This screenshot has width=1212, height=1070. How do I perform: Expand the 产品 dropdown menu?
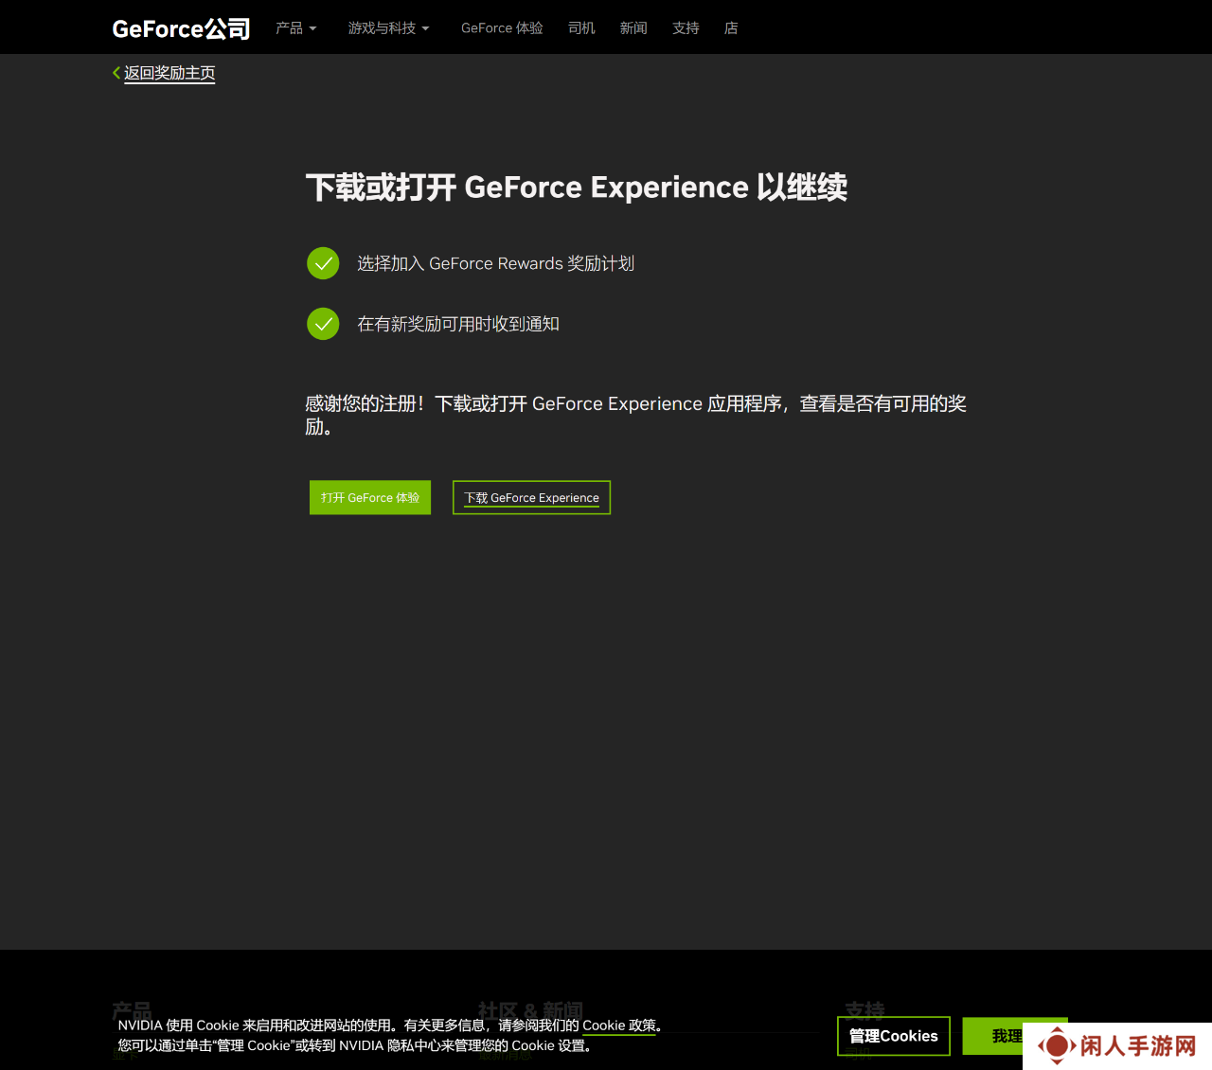point(295,28)
